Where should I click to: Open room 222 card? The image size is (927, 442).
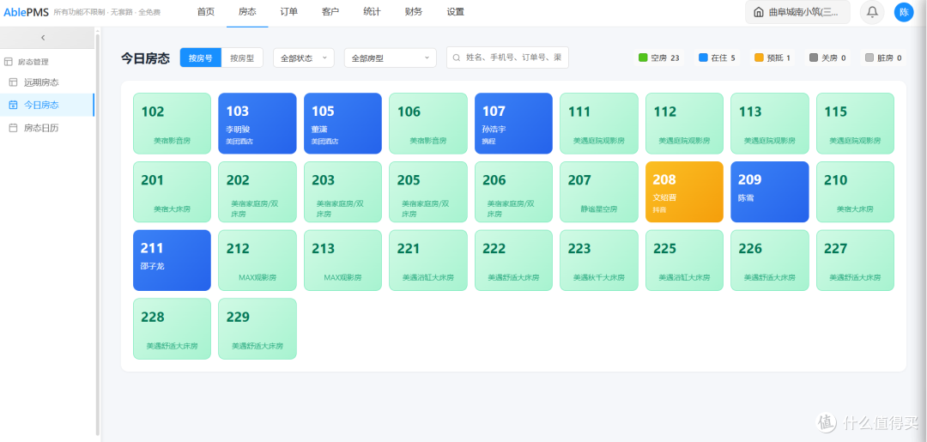coord(514,261)
